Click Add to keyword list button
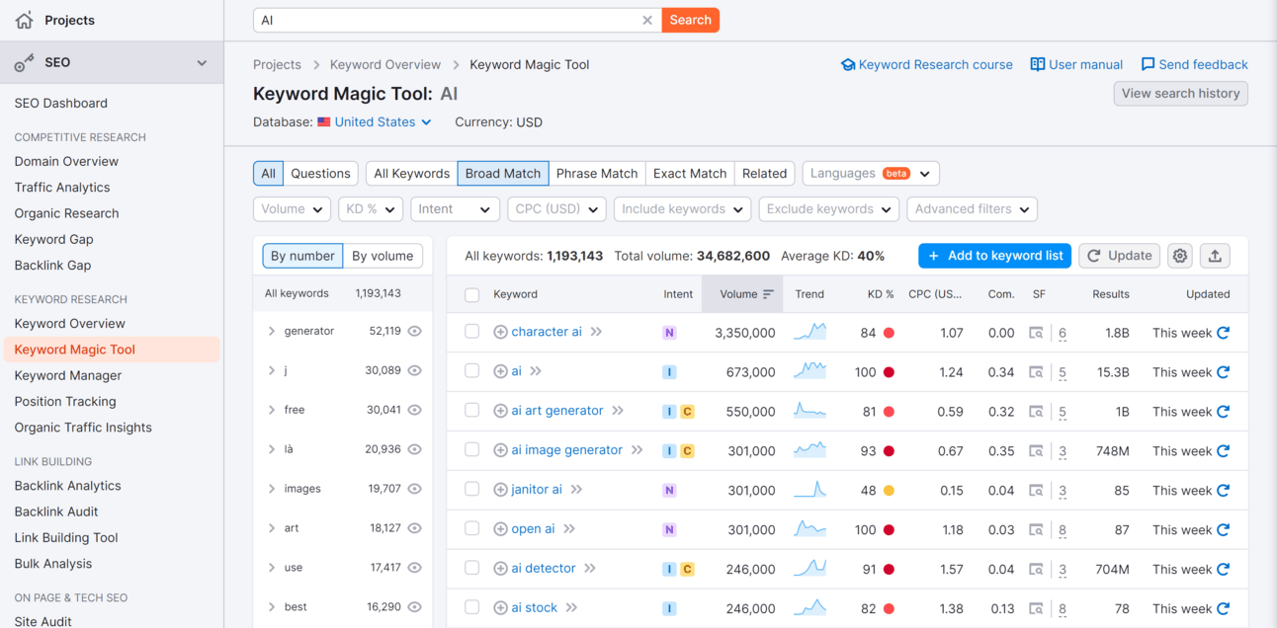The width and height of the screenshot is (1277, 628). 995,256
